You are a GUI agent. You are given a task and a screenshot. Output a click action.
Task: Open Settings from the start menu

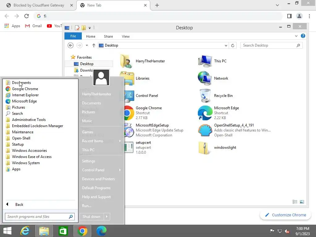coord(89,161)
